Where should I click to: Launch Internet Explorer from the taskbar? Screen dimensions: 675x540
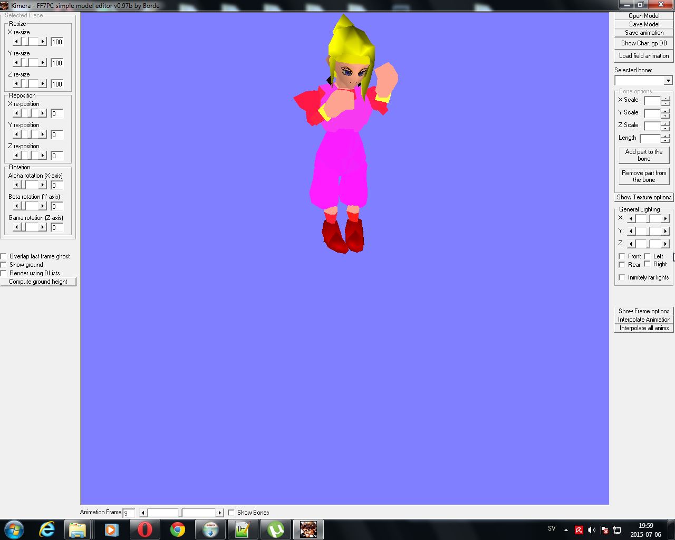click(47, 529)
